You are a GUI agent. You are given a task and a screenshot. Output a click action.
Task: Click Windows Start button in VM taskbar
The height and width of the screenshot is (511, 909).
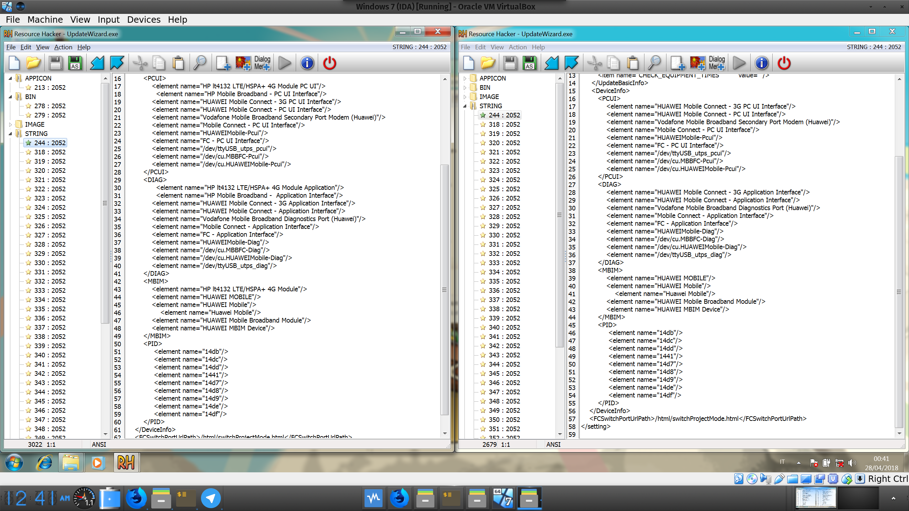[x=14, y=463]
